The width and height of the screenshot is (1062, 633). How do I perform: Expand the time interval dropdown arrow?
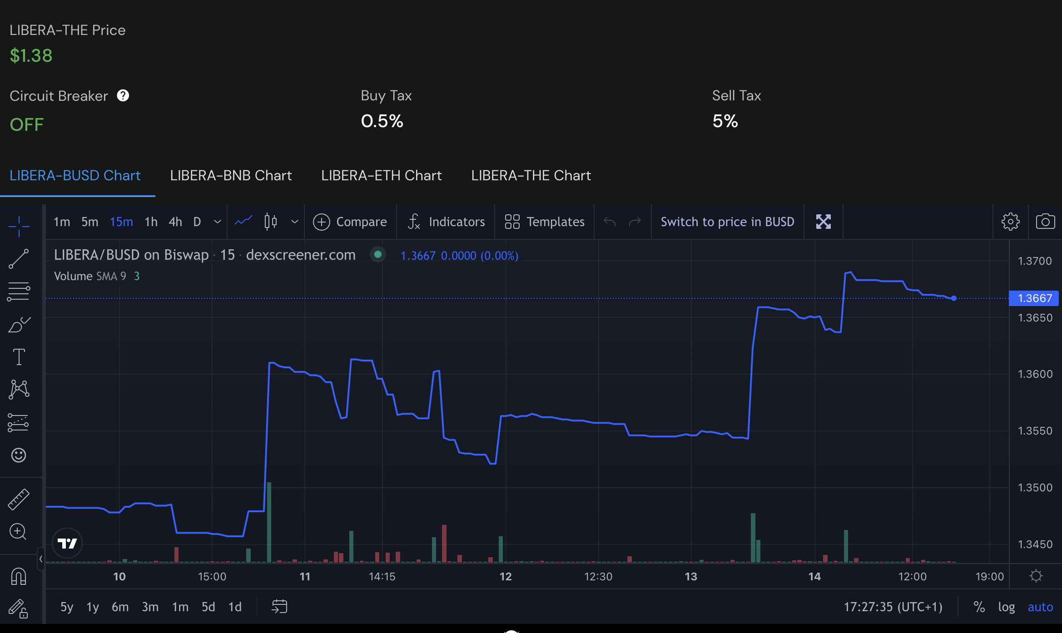coord(218,222)
